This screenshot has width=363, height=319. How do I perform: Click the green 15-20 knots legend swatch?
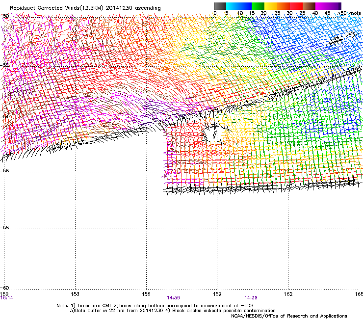(258, 6)
